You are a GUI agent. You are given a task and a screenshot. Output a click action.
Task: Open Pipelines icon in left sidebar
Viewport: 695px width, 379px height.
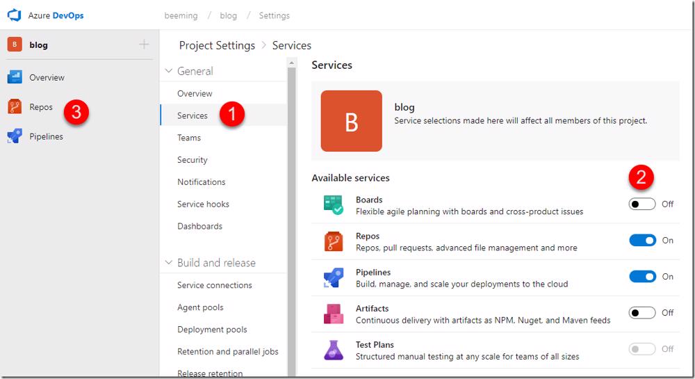[x=15, y=136]
